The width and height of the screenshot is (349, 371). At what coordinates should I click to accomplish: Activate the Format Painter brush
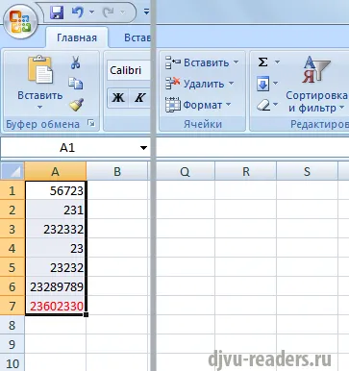pyautogui.click(x=76, y=105)
